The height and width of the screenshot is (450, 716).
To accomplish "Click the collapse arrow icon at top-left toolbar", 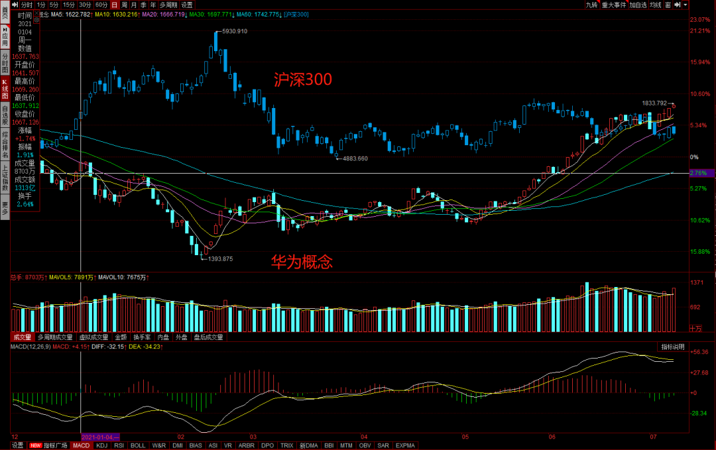I will click(x=15, y=5).
